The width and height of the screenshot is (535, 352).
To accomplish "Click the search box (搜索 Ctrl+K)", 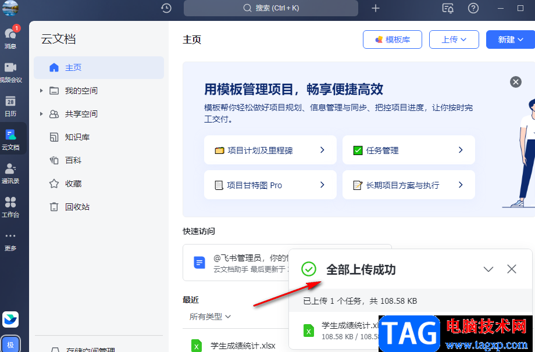I will click(x=271, y=8).
